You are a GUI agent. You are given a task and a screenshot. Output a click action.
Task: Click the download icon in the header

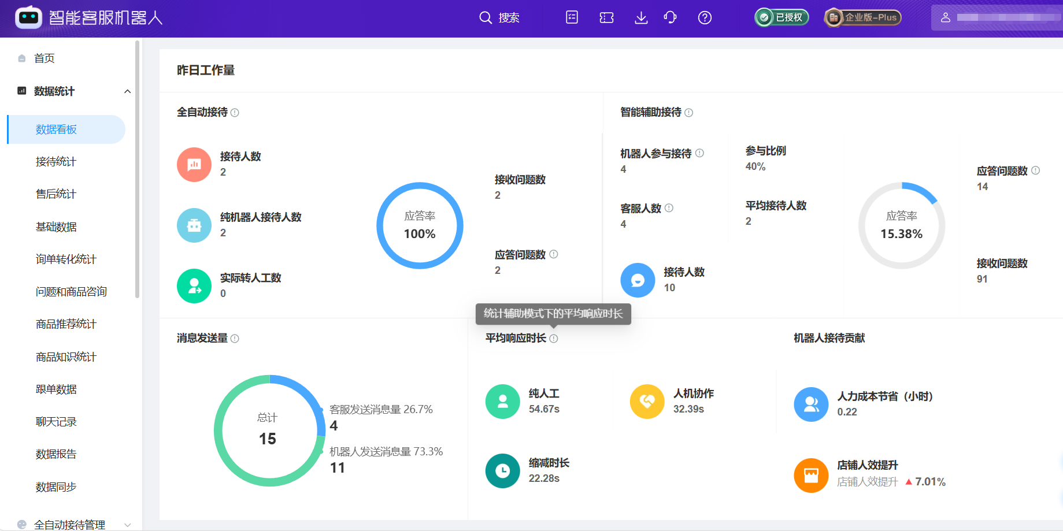pos(641,18)
